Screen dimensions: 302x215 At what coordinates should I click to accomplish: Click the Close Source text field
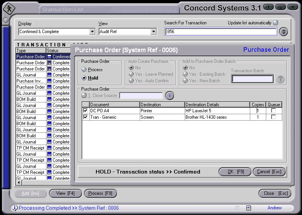click(x=141, y=96)
